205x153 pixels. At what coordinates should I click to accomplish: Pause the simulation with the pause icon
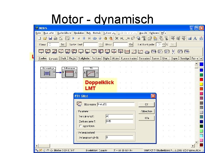point(84,38)
